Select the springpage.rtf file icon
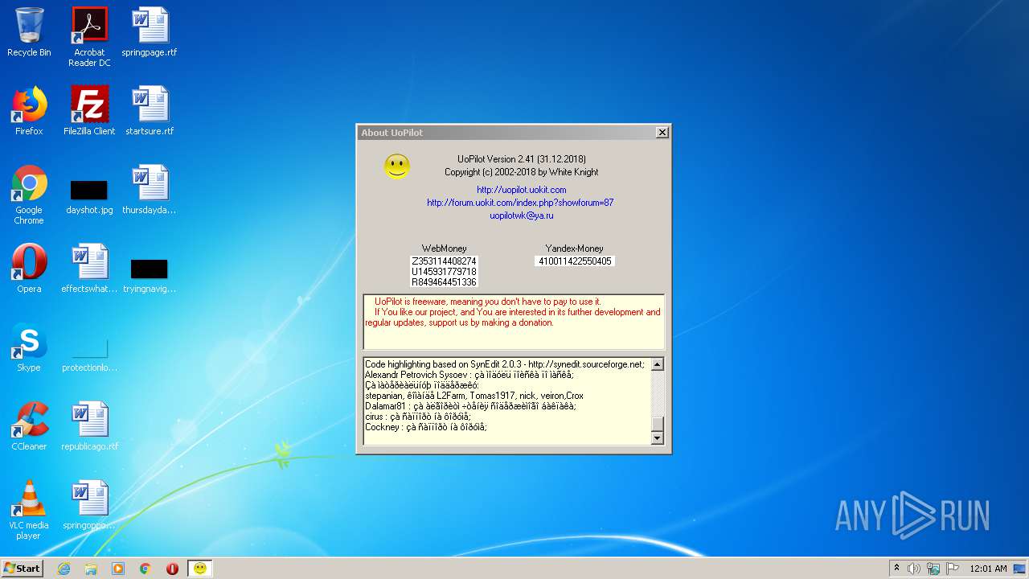 click(150, 33)
